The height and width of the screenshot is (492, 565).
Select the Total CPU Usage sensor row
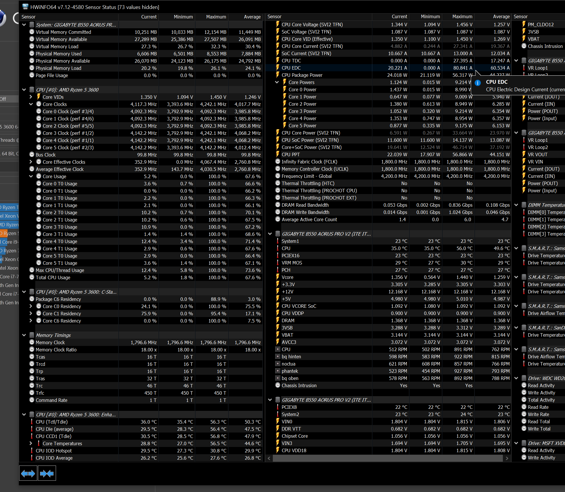point(53,277)
